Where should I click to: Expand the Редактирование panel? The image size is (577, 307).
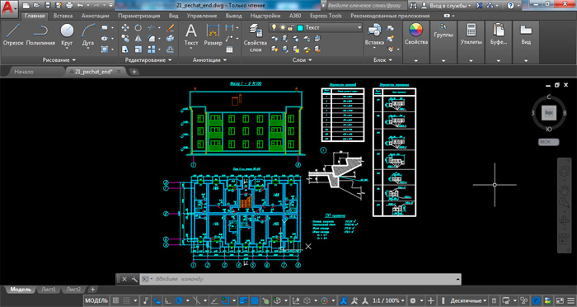point(148,59)
